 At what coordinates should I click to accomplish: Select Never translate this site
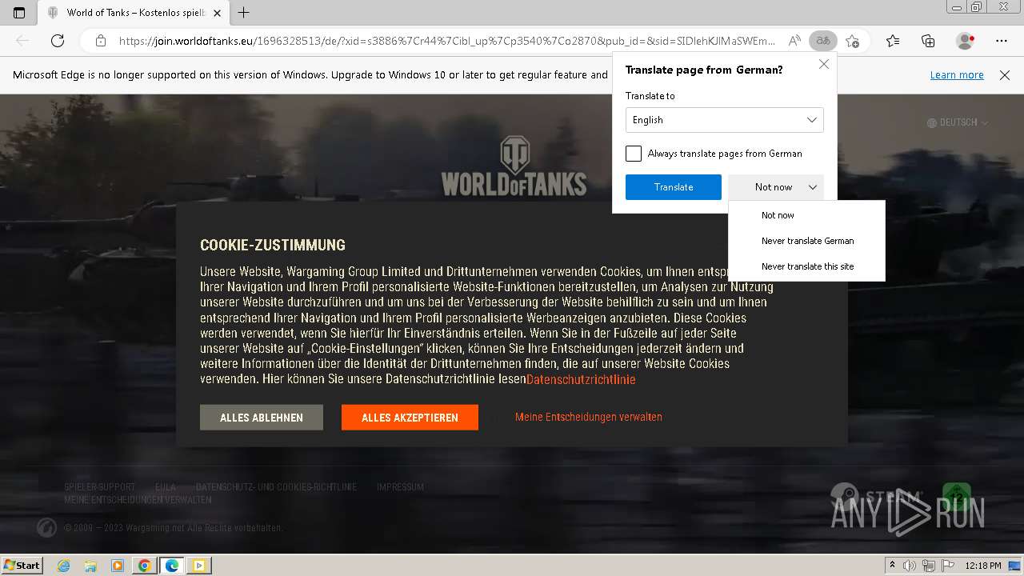tap(806, 266)
